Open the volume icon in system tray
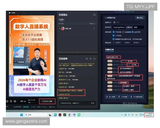160x128 pixels. 143,115
